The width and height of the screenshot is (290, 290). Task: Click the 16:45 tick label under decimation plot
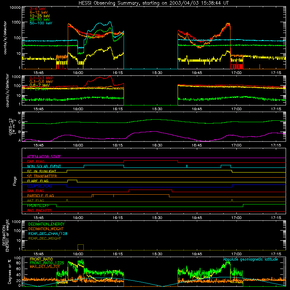197,254
